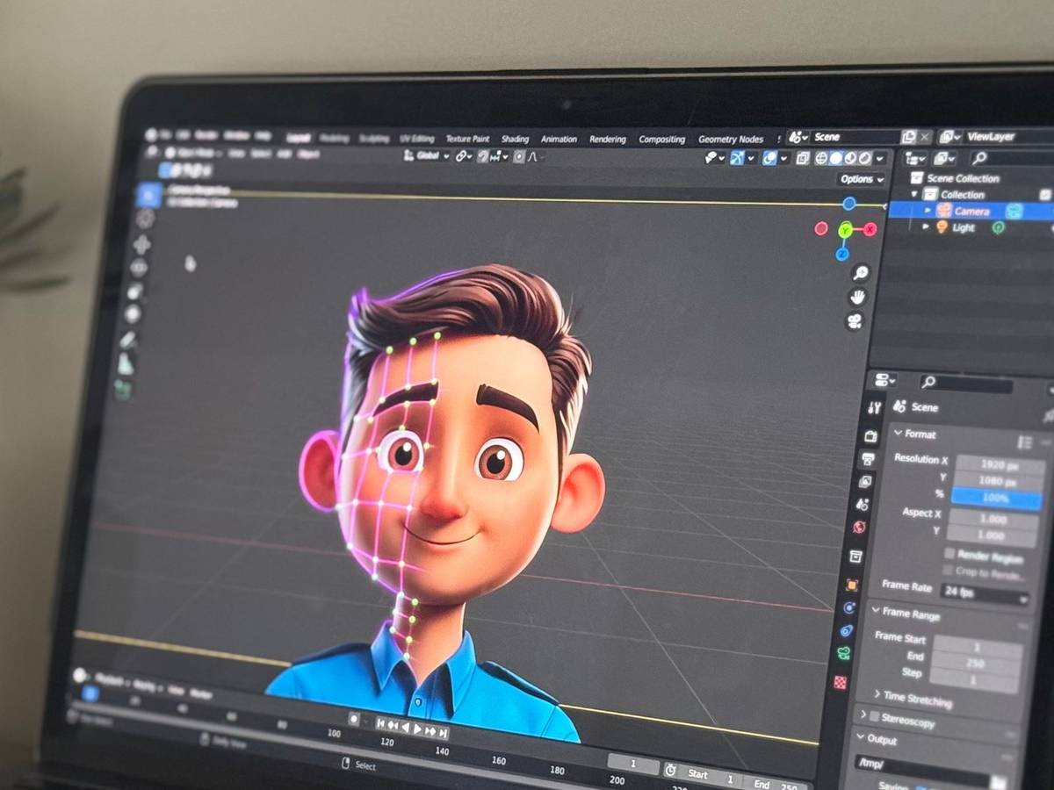Toggle the camera view gizmo button
1054x790 pixels.
[x=854, y=321]
